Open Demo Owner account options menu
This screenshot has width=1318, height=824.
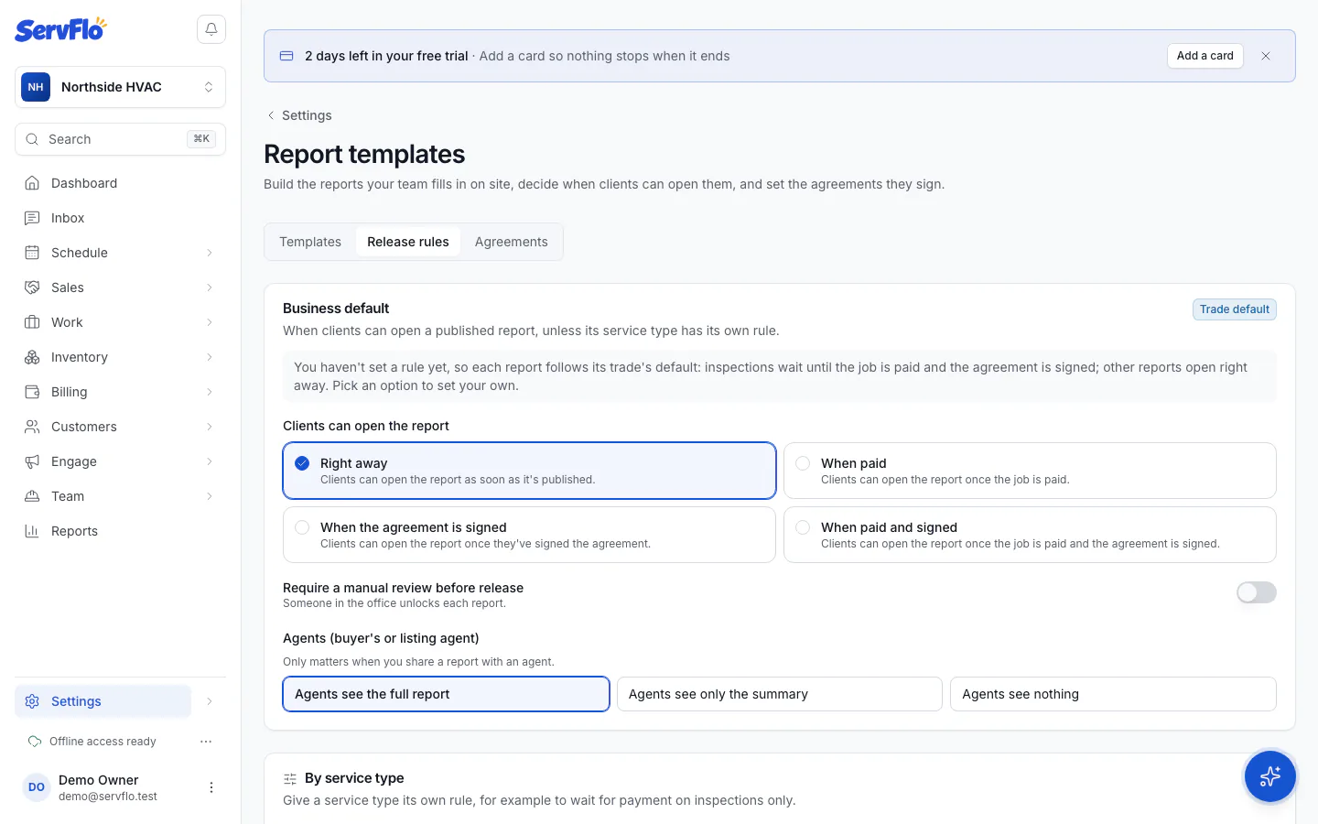click(x=211, y=787)
